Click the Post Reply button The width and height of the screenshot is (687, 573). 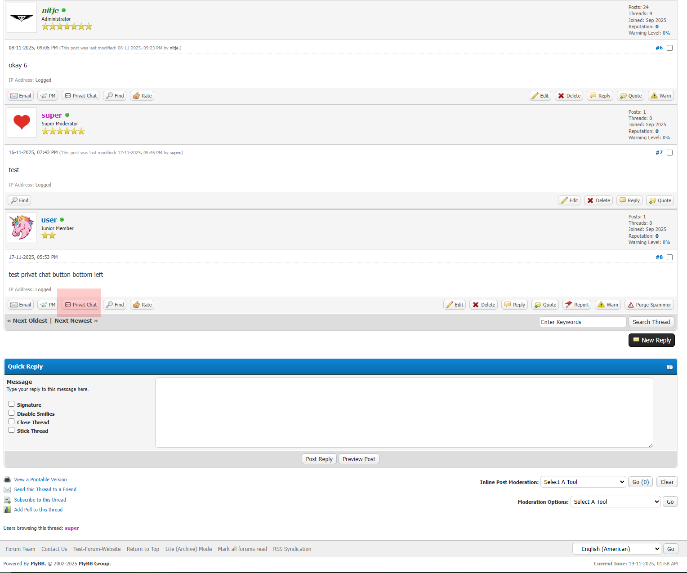[319, 459]
